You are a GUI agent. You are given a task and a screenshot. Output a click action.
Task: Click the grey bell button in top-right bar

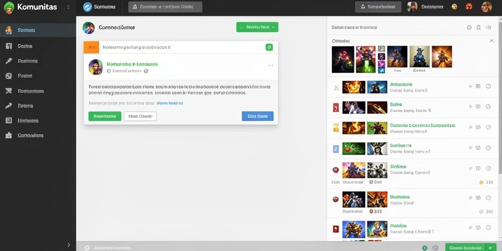(x=378, y=7)
